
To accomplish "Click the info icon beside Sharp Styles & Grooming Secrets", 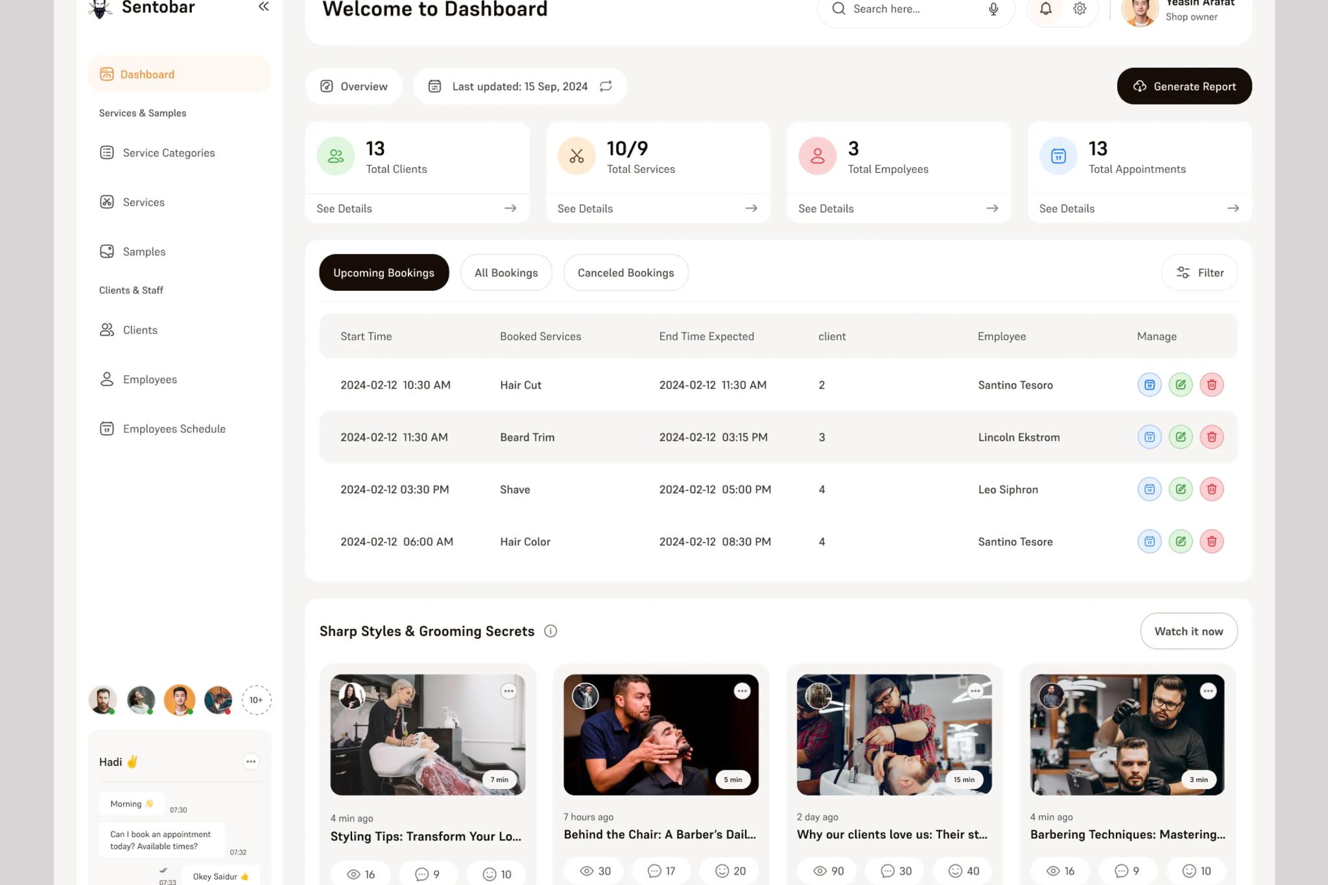I will [551, 631].
